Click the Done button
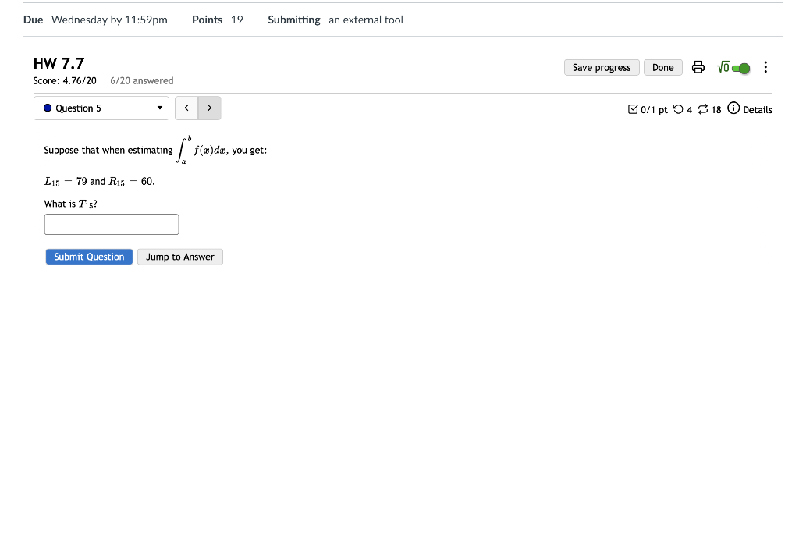 pos(663,67)
